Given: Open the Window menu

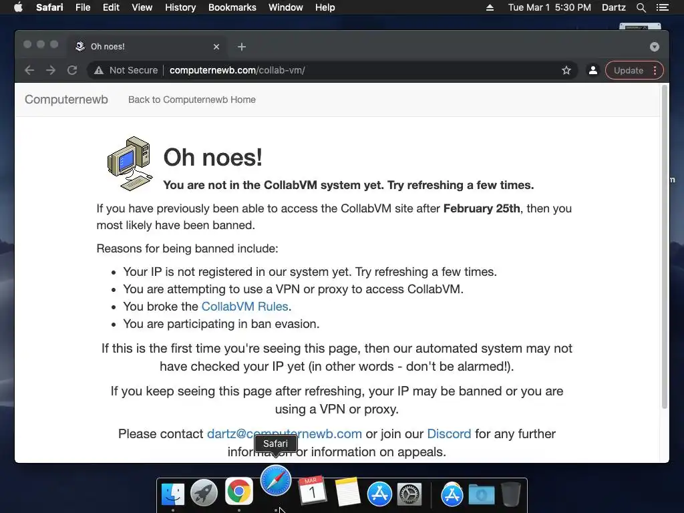Looking at the screenshot, I should pos(285,7).
